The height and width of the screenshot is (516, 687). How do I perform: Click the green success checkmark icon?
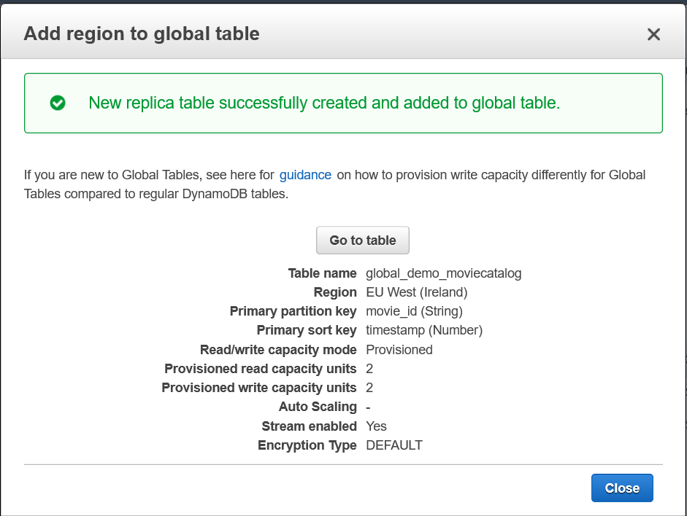(x=58, y=103)
